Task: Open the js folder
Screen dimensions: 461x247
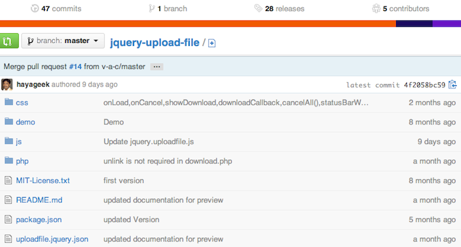Action: click(x=19, y=142)
